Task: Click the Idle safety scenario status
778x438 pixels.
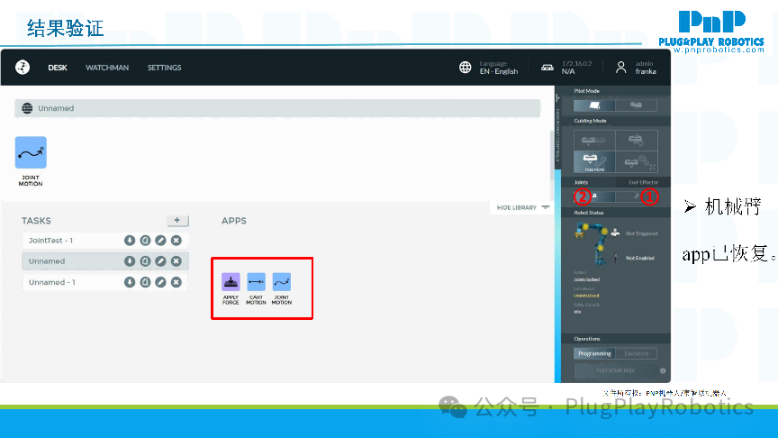Action: coord(577,312)
